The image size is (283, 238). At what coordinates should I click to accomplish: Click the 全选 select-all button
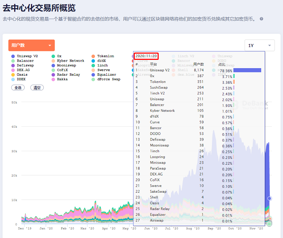coord(18,88)
